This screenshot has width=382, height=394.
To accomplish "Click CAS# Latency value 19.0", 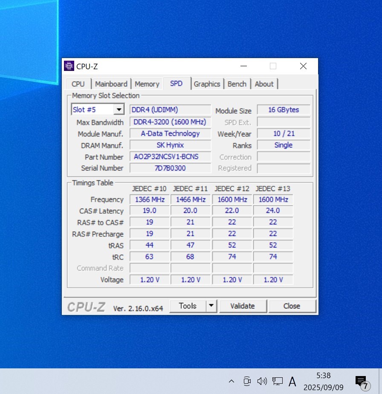I will 150,211.
